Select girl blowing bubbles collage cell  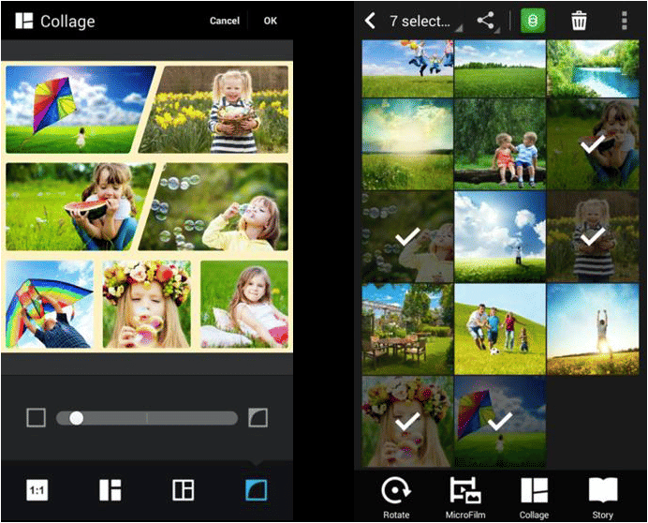214,206
